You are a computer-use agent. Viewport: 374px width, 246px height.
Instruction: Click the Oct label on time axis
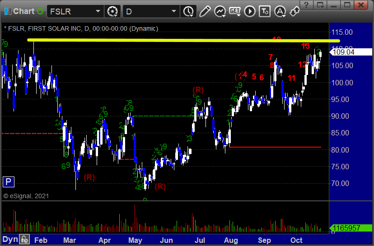[296, 240]
